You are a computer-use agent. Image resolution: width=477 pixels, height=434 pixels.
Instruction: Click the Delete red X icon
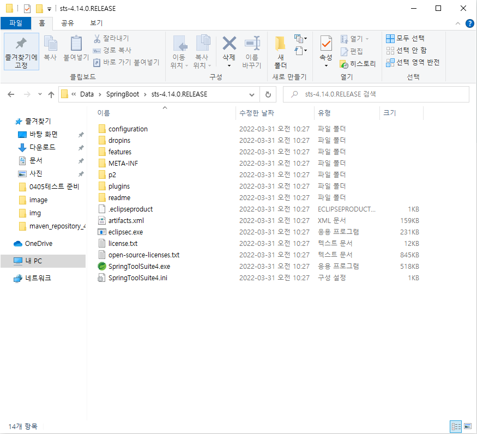coord(229,43)
